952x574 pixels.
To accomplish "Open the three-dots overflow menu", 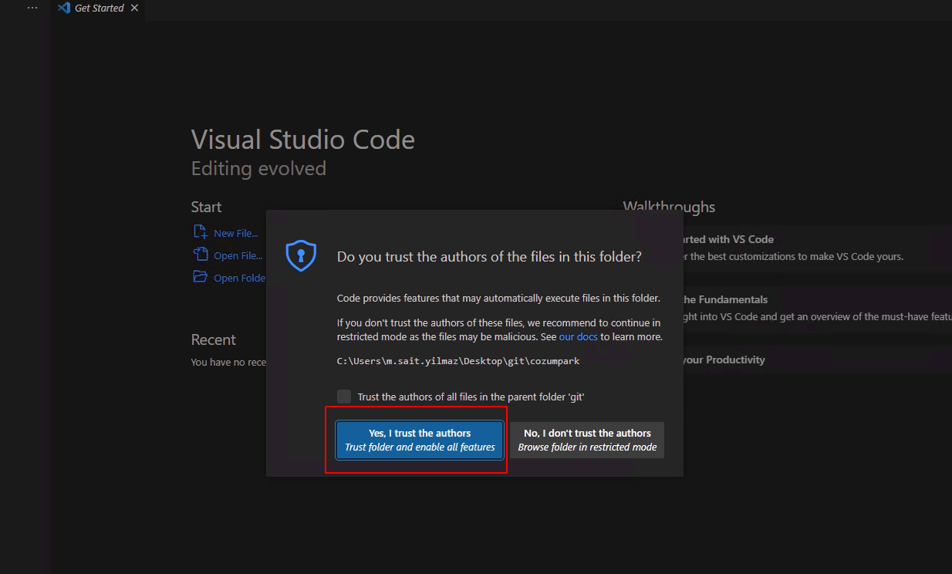I will 32,8.
